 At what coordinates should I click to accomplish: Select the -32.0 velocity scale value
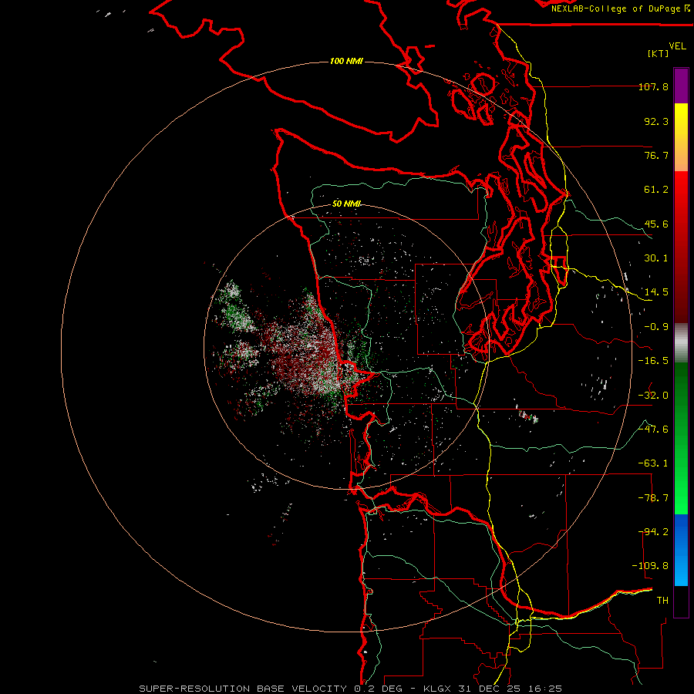(x=653, y=396)
